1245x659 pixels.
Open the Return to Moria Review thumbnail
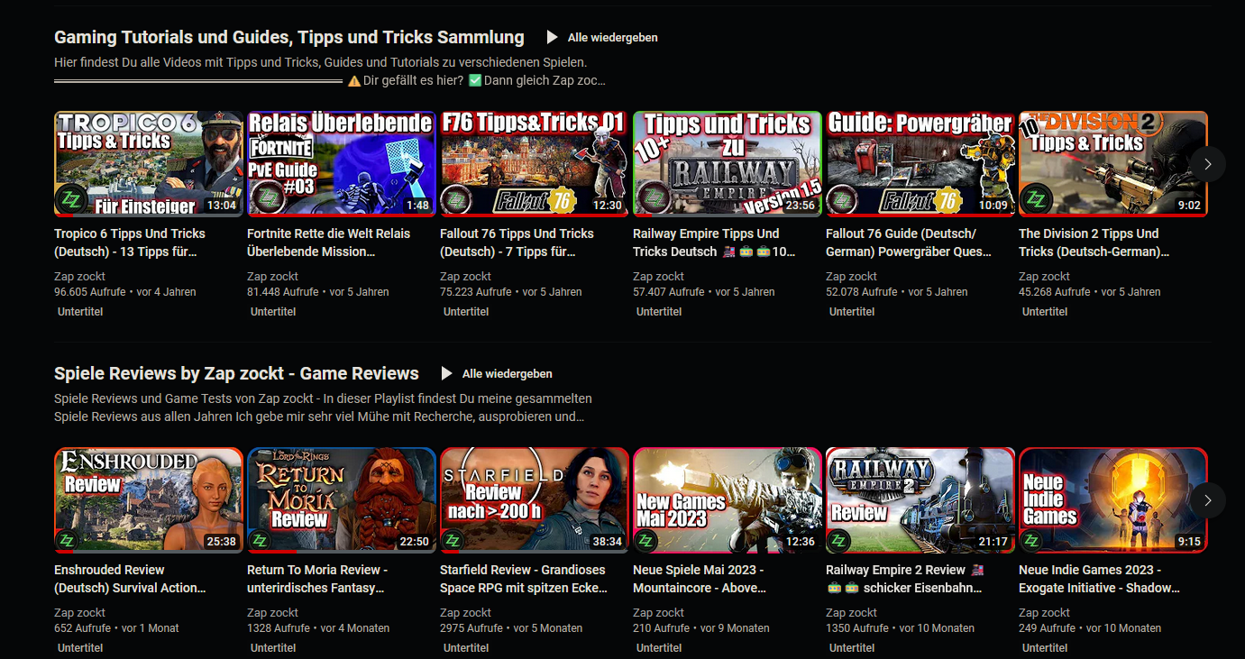[x=341, y=500]
